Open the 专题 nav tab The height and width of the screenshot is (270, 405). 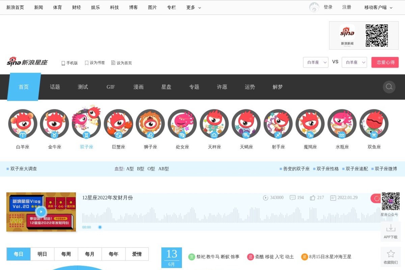[194, 87]
